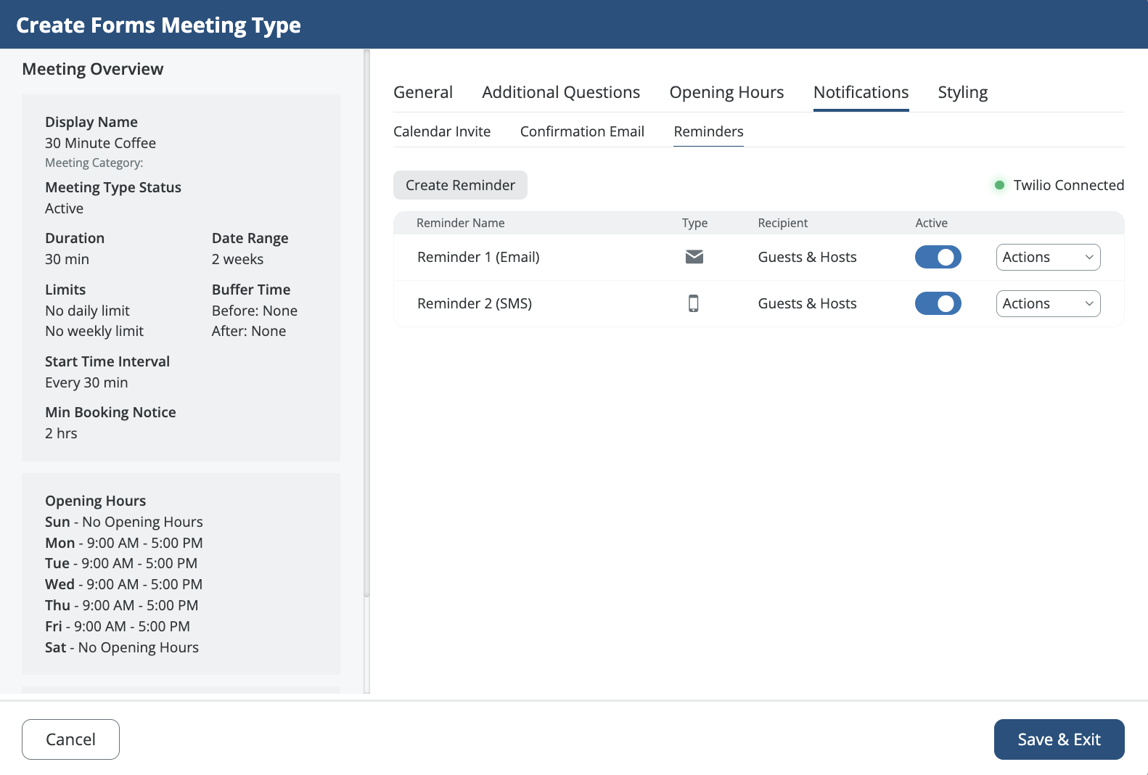1148x775 pixels.
Task: Expand Actions dropdown for Reminder 2 (SMS)
Action: click(1047, 303)
